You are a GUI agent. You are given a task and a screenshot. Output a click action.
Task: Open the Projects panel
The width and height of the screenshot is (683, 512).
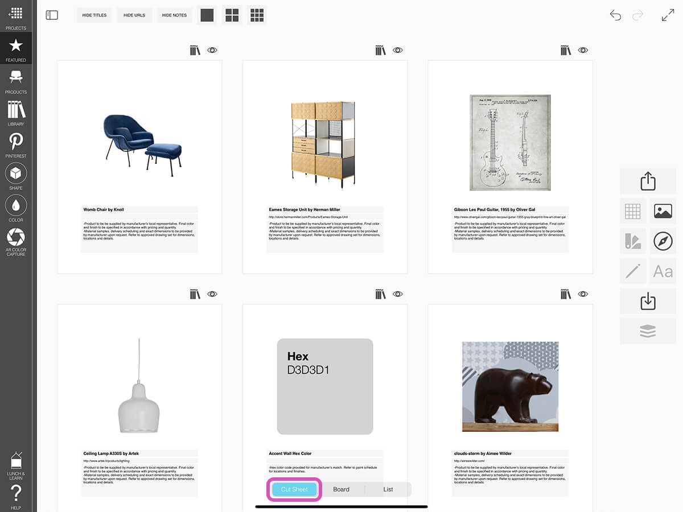click(x=16, y=16)
